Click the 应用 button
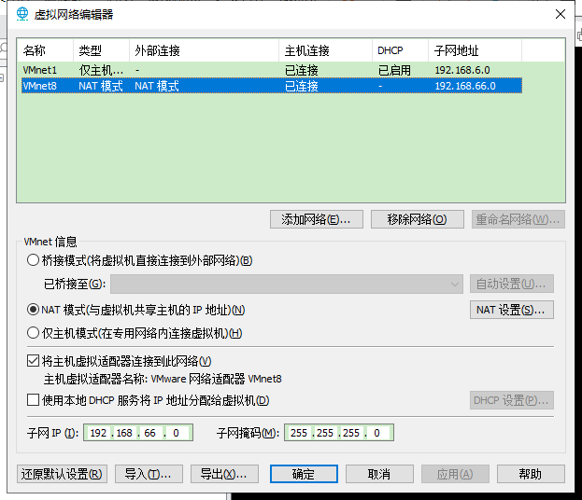The image size is (582, 500). point(455,474)
